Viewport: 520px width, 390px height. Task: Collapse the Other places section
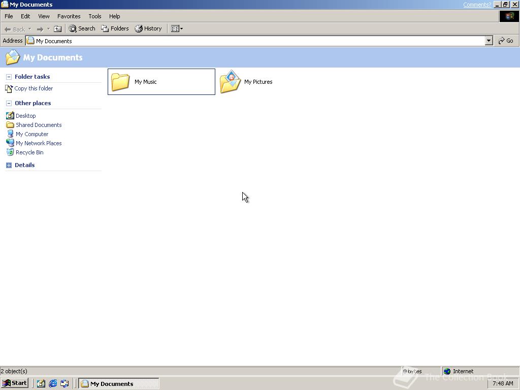9,104
